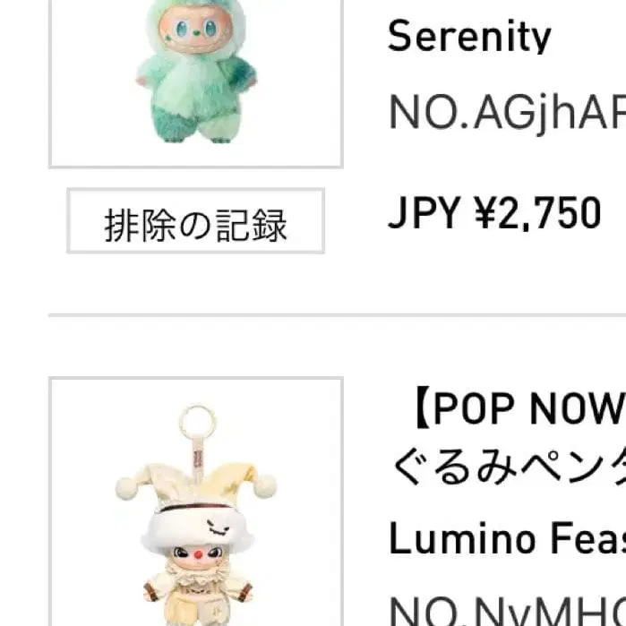Screen dimensions: 626x626
Task: Open the Lumino Feas series name
Action: pyautogui.click(x=507, y=538)
